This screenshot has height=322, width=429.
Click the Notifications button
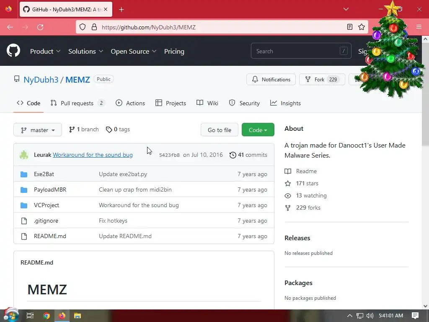(x=271, y=79)
